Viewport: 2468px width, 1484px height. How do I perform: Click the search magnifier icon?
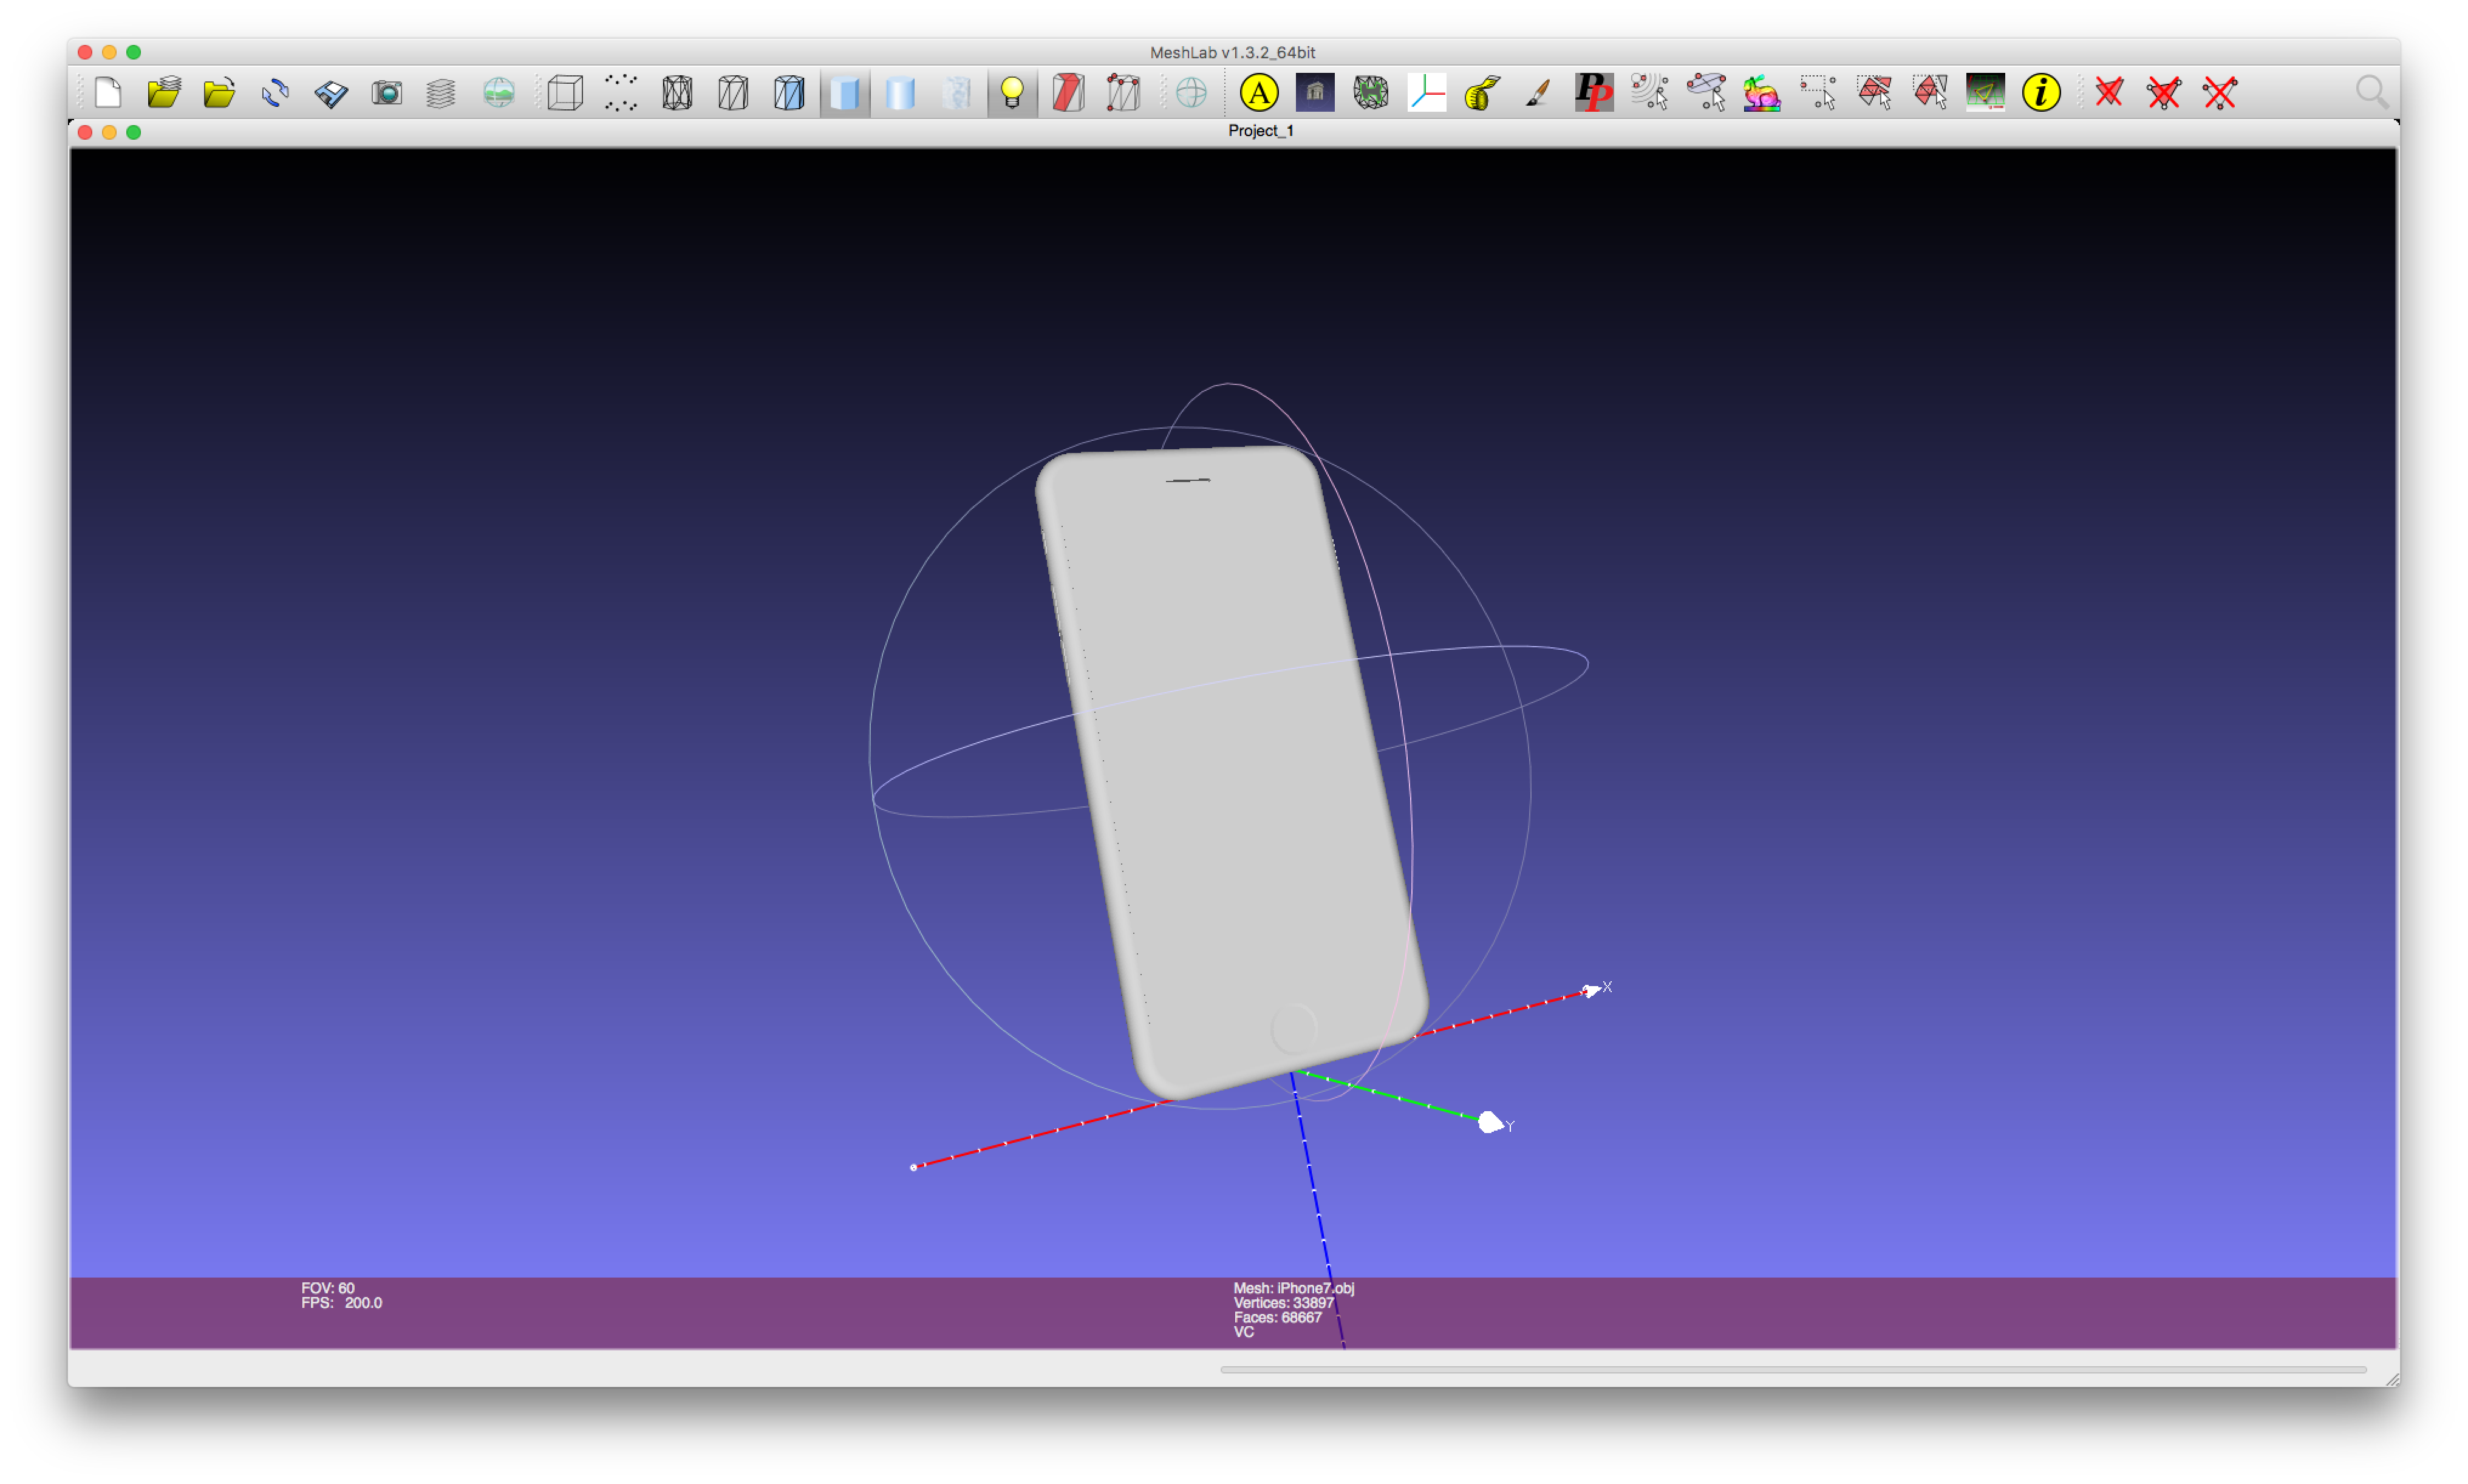[x=2371, y=92]
